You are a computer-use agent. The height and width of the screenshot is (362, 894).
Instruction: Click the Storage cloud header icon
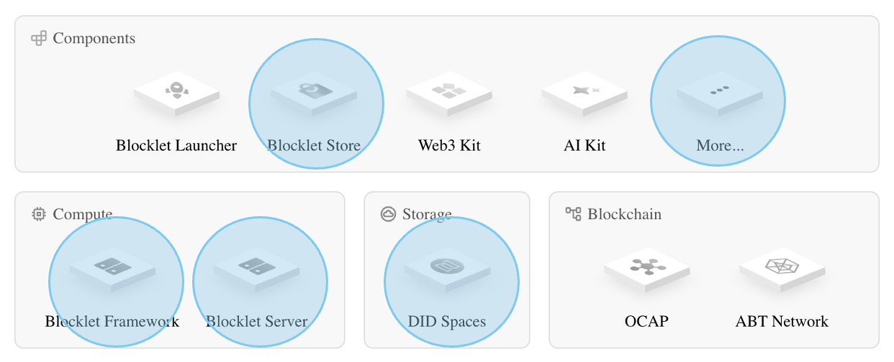click(389, 214)
